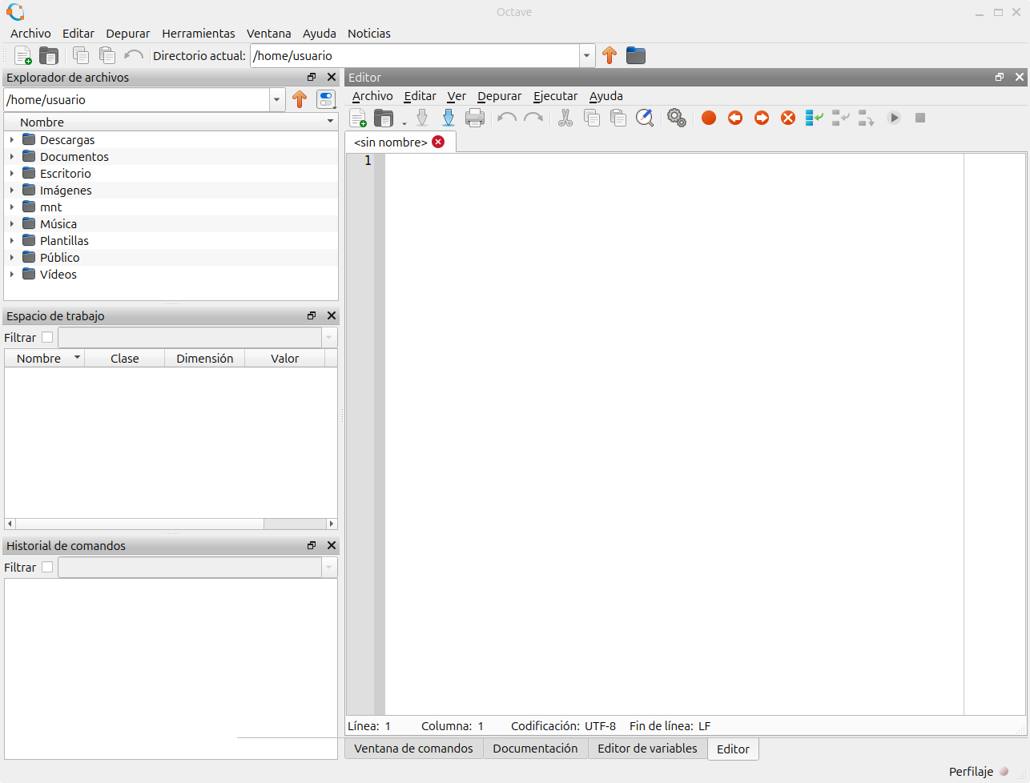Expand the Documentos folder
This screenshot has width=1030, height=783.
12,157
